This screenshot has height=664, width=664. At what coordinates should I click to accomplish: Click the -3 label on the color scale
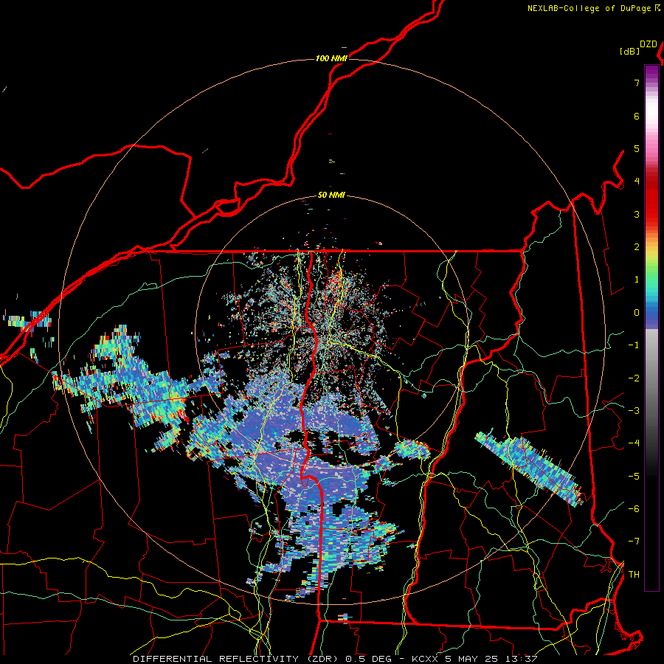634,411
